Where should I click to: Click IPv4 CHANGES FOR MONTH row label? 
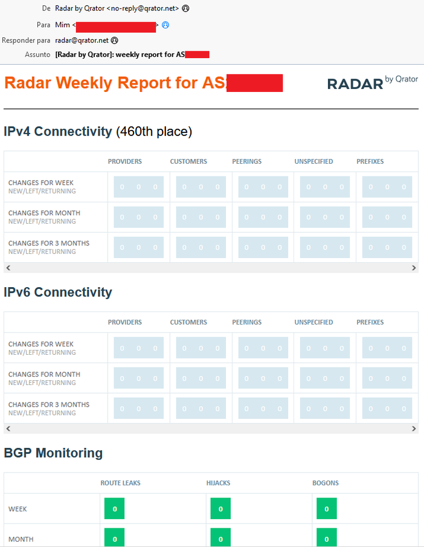(x=44, y=213)
